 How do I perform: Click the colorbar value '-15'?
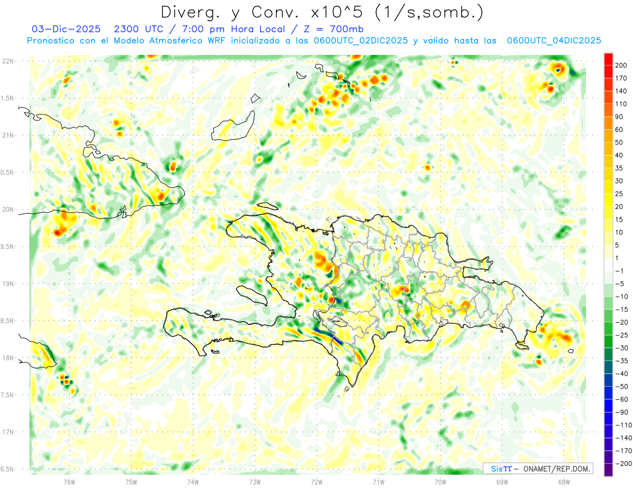pos(622,310)
